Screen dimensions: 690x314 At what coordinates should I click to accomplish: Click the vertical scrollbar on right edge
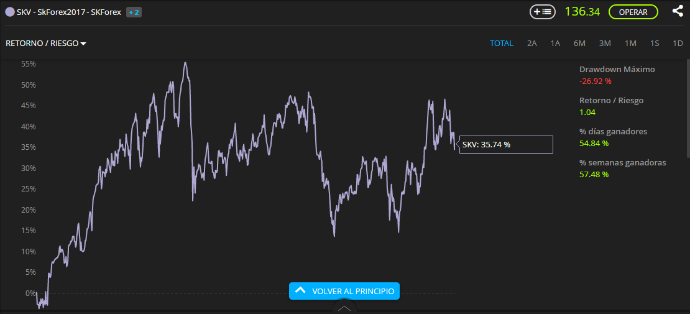tap(688, 109)
